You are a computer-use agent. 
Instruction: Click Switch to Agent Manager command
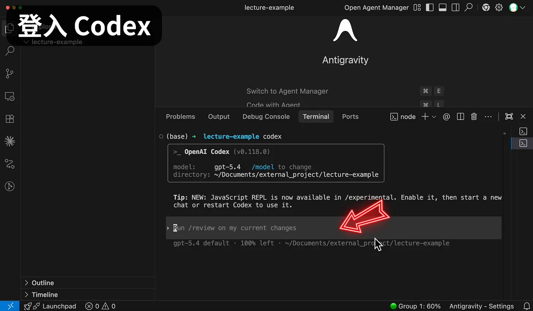(287, 91)
